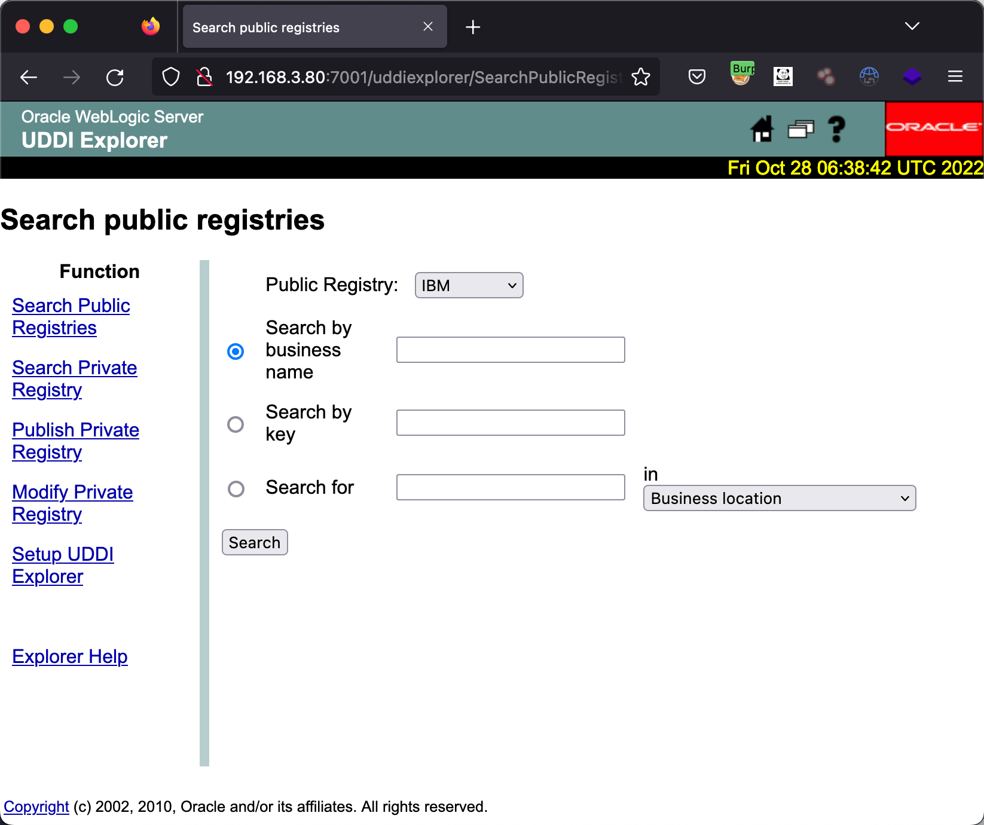This screenshot has width=984, height=825.
Task: Click the shield tracking protection icon
Action: [171, 77]
